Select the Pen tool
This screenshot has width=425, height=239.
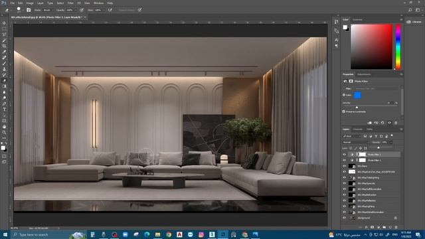click(5, 104)
